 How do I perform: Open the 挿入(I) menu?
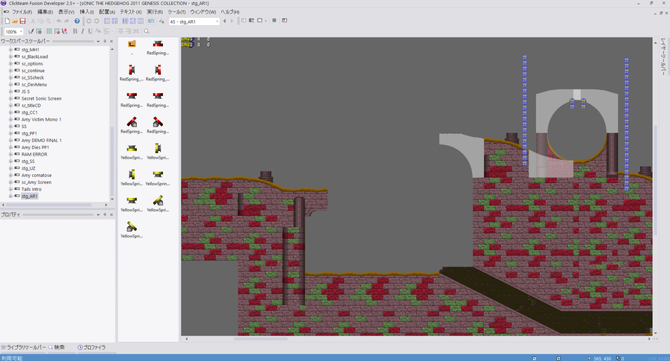tap(87, 12)
